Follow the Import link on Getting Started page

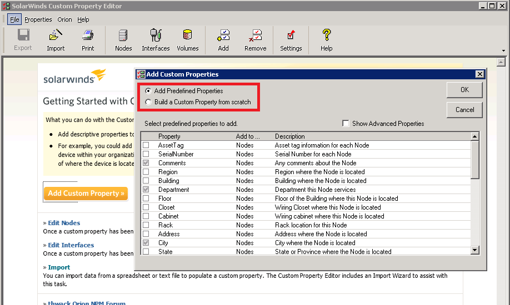coord(59,267)
